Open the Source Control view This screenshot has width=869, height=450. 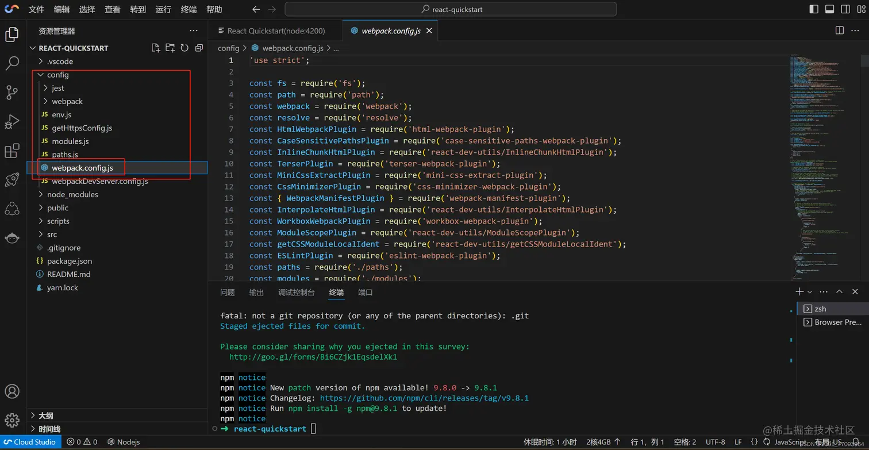coord(12,92)
